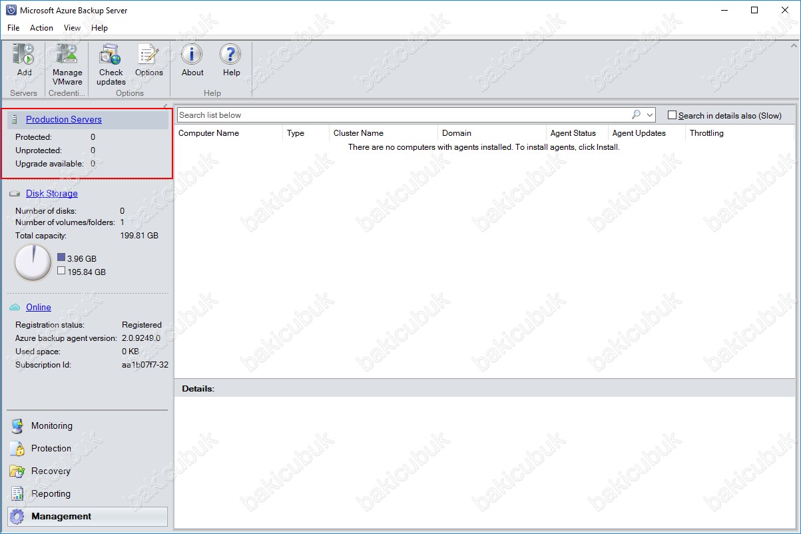Click the Number of disks label
The height and width of the screenshot is (534, 801).
[x=46, y=211]
